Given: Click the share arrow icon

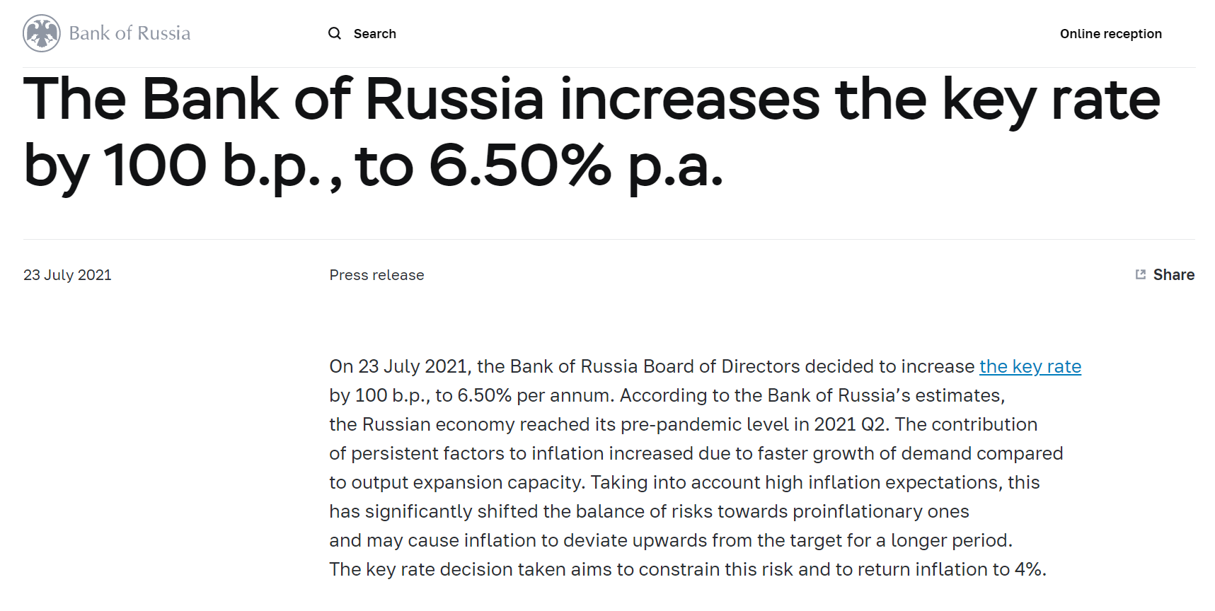Looking at the screenshot, I should (x=1140, y=274).
